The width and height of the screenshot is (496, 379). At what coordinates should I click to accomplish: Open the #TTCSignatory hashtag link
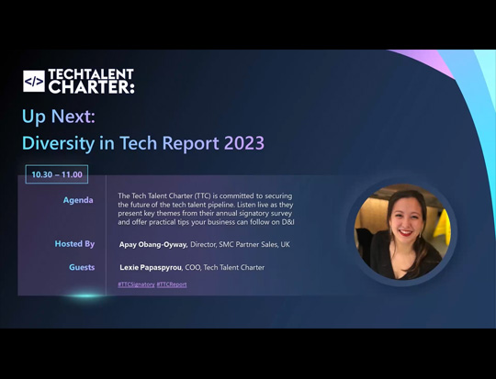point(136,284)
